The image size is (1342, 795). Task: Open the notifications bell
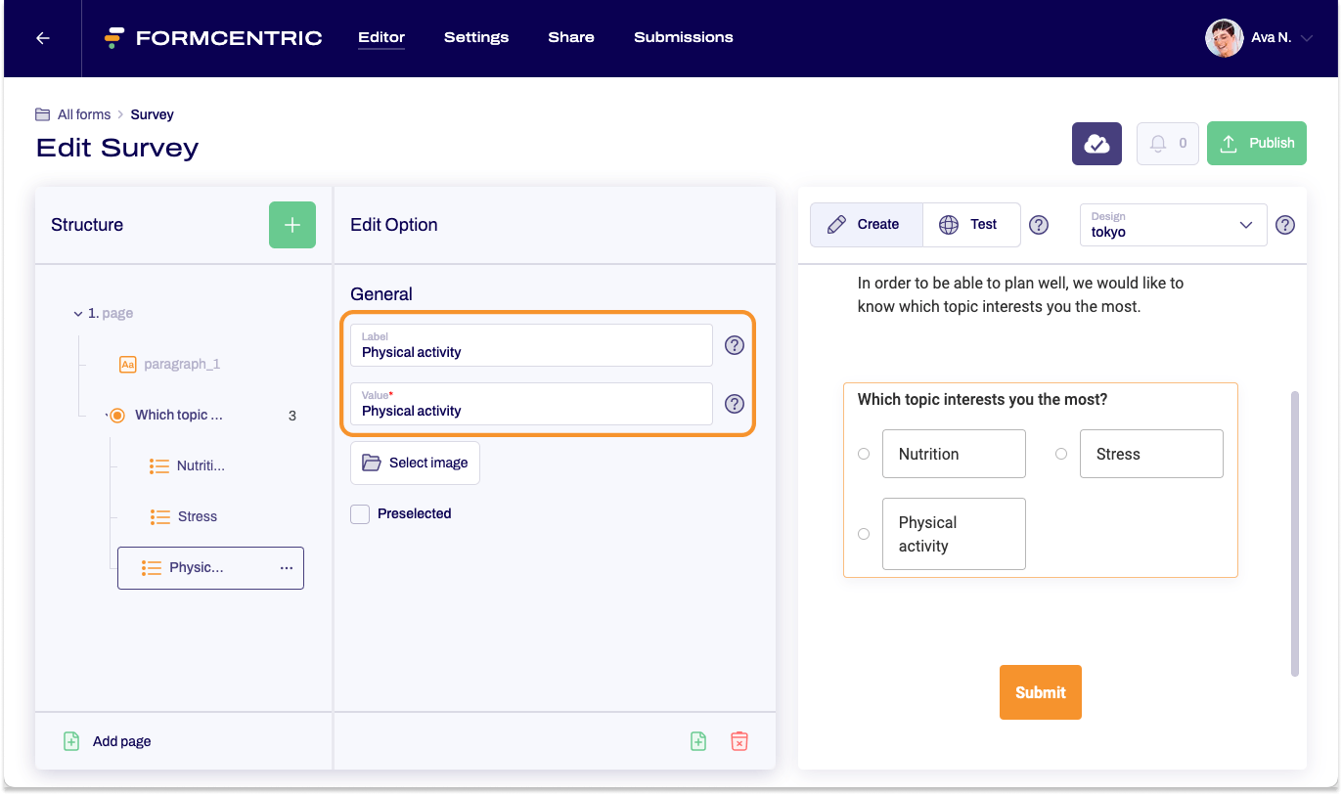(1167, 144)
